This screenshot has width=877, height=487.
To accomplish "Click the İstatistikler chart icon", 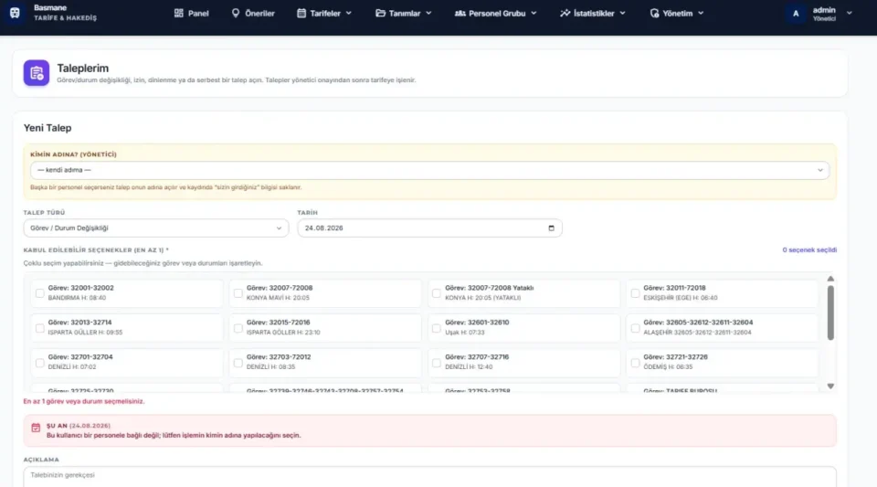I will [565, 13].
